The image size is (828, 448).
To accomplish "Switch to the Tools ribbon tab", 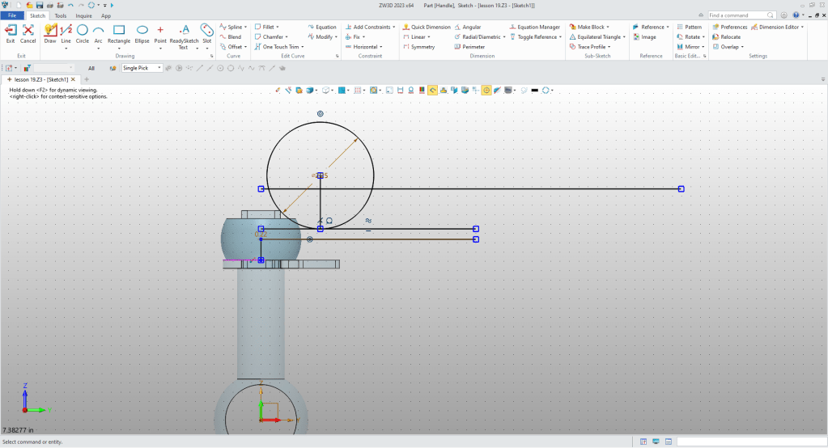I will click(x=61, y=15).
